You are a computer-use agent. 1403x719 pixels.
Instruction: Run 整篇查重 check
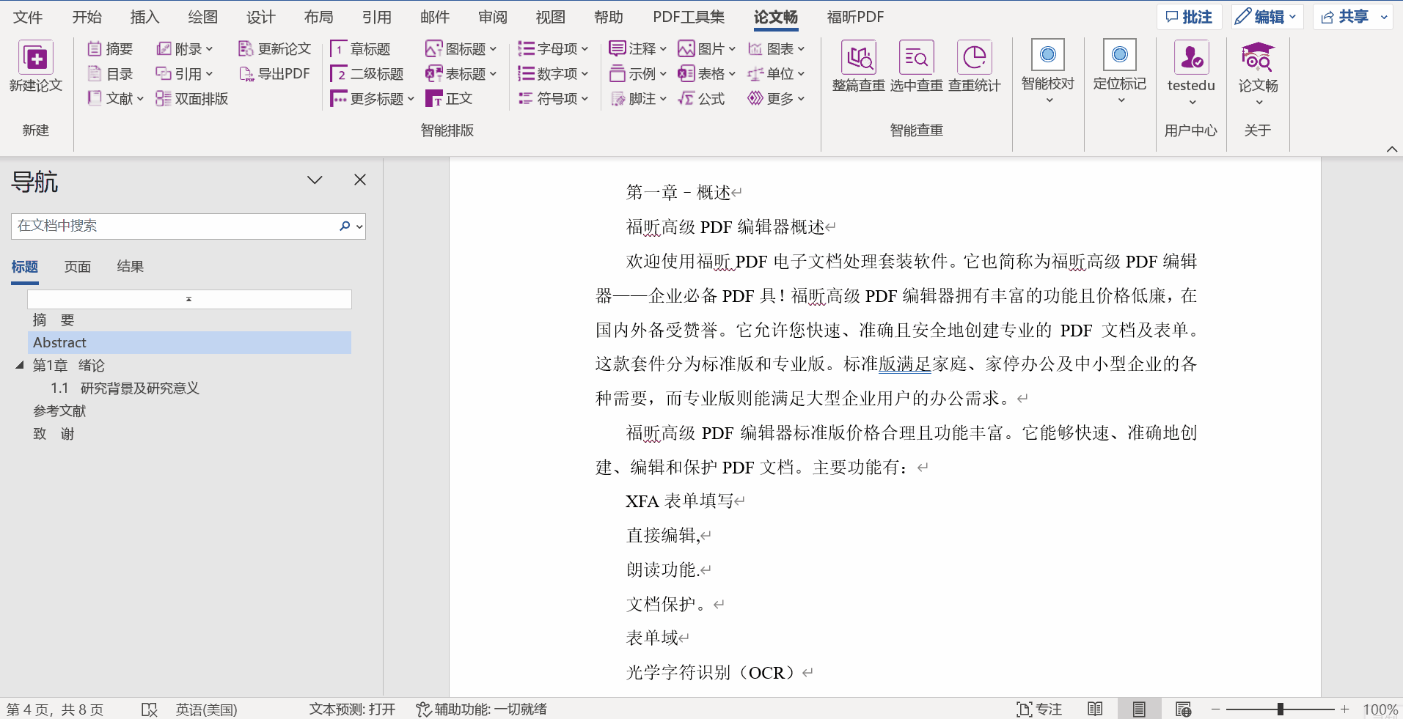tap(858, 66)
